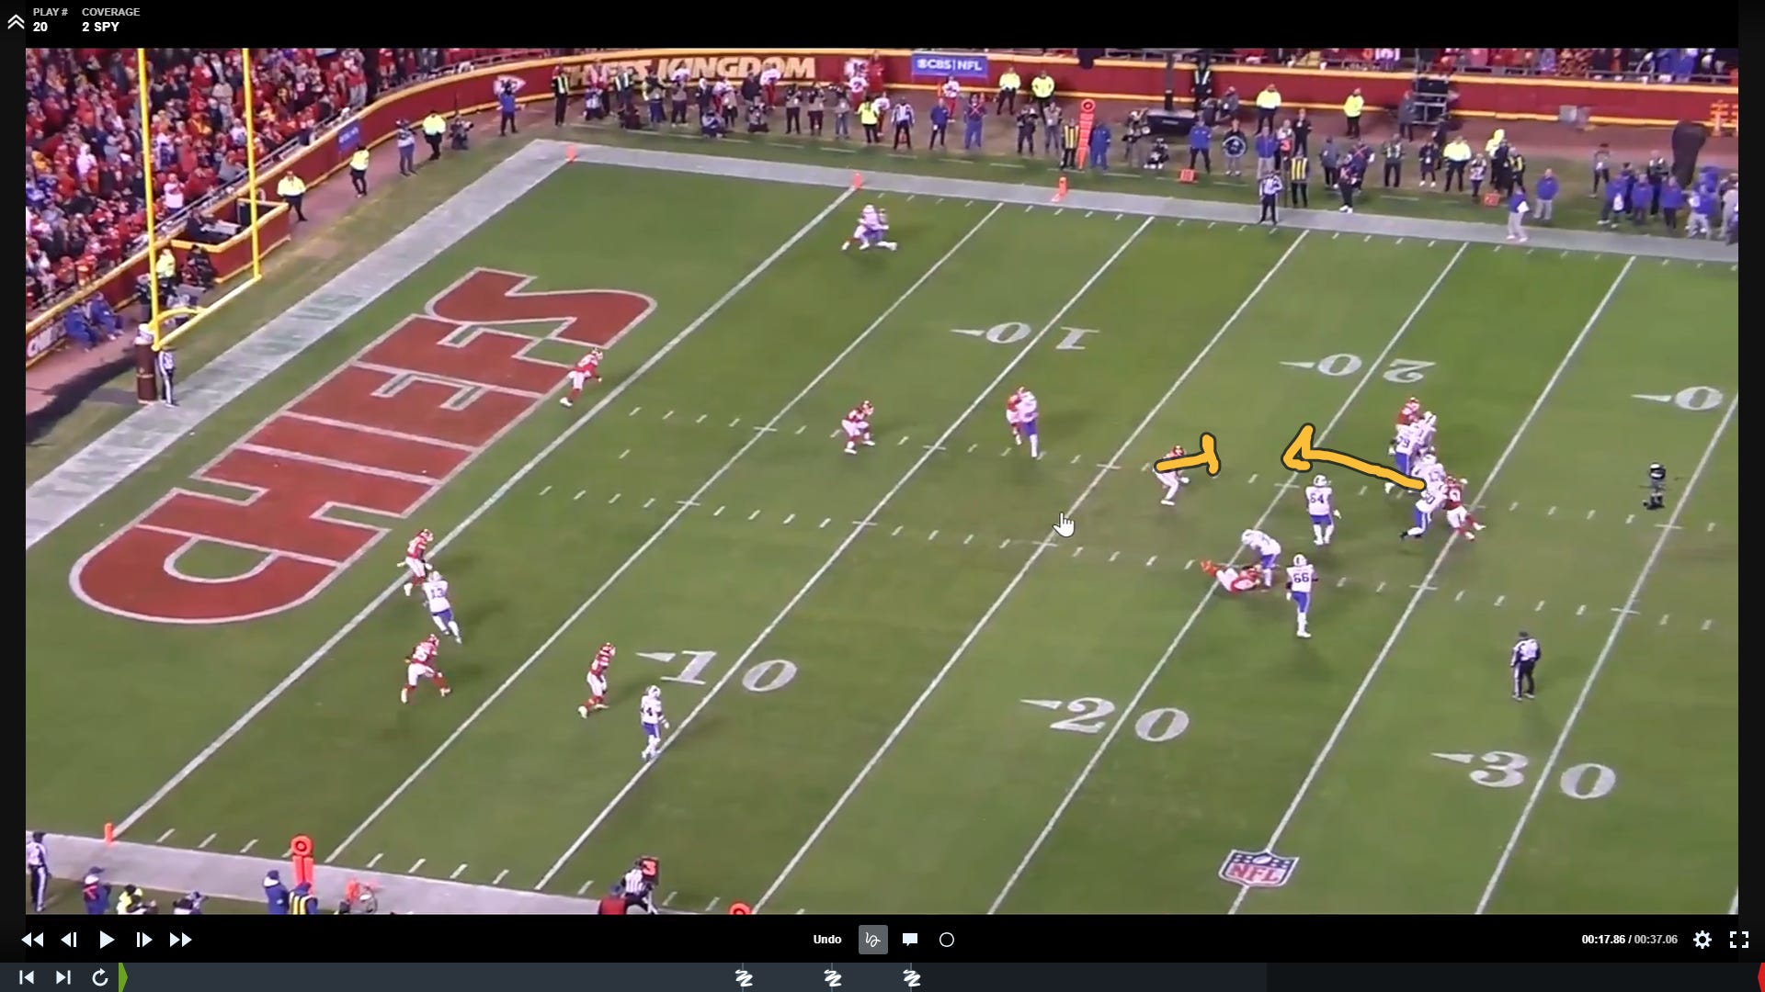Step forward one frame

[143, 940]
